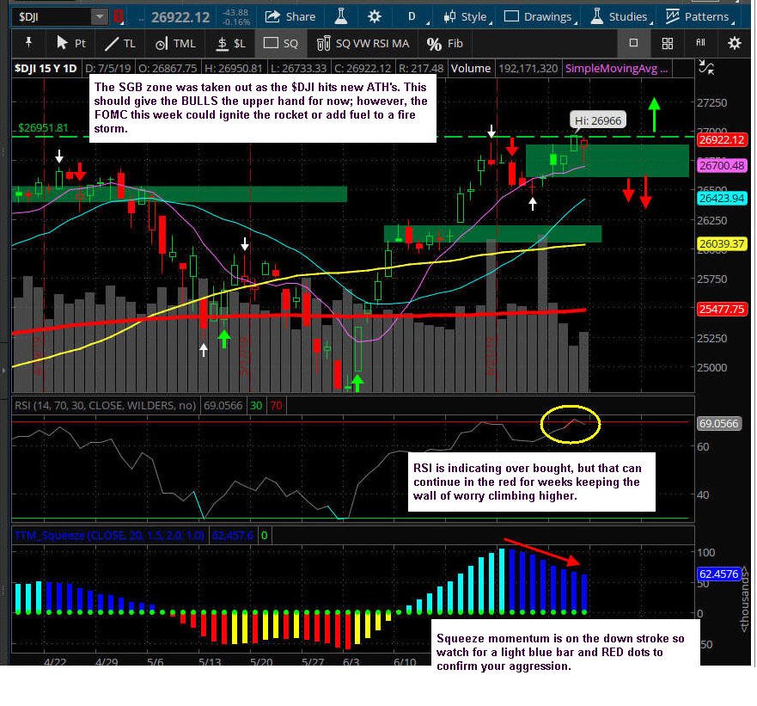Open drawing toolbar settings gear at right
Viewport: 757px width, 706px height.
click(x=735, y=44)
